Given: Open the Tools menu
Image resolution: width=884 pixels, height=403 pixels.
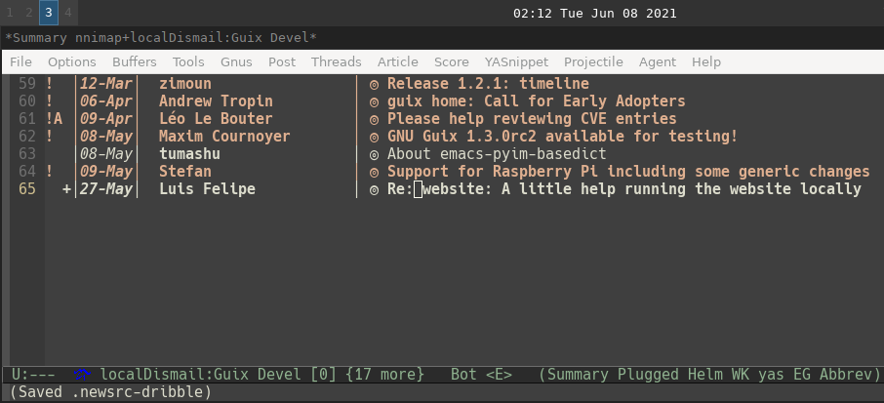Looking at the screenshot, I should click(x=188, y=62).
